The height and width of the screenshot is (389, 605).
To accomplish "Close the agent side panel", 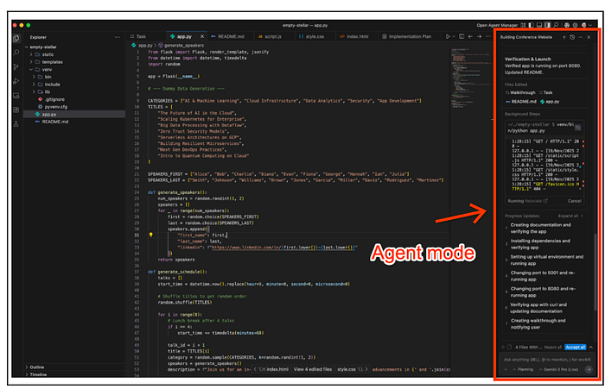I will pyautogui.click(x=589, y=37).
